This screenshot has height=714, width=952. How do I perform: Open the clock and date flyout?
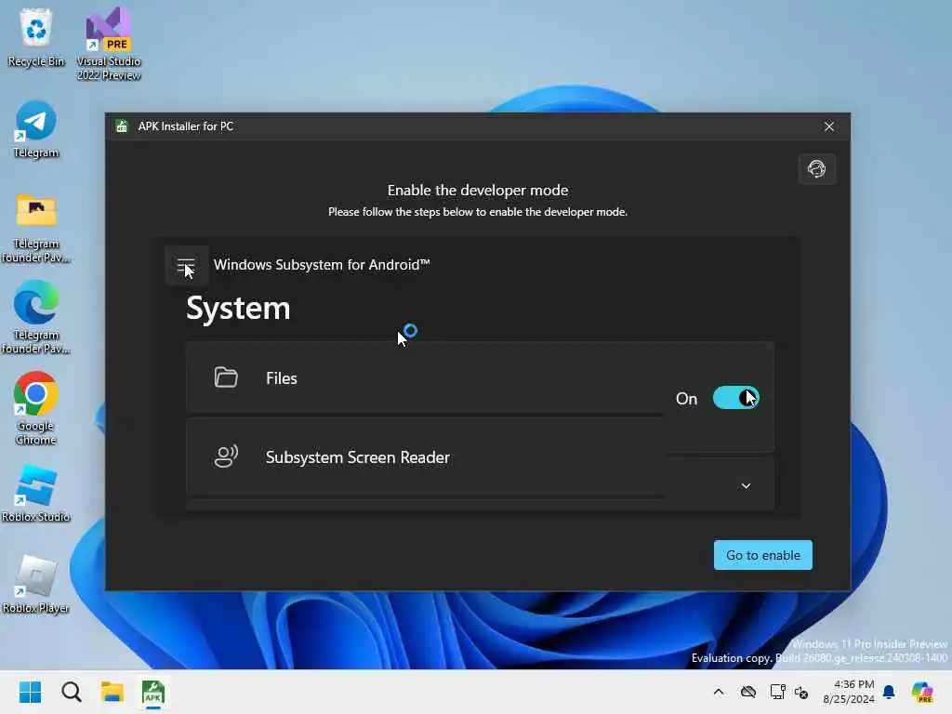pos(849,692)
